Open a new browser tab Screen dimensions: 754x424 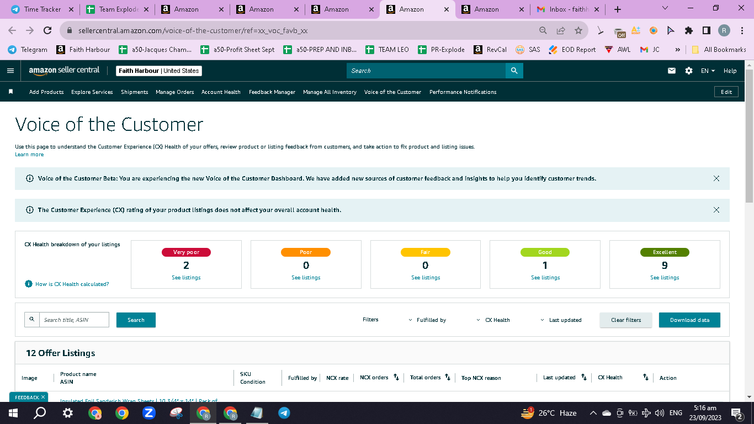click(x=618, y=9)
